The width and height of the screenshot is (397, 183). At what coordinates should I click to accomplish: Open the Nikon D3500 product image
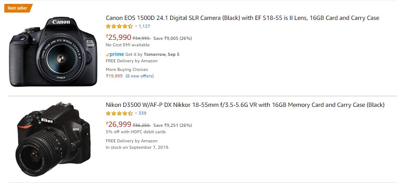tap(53, 139)
